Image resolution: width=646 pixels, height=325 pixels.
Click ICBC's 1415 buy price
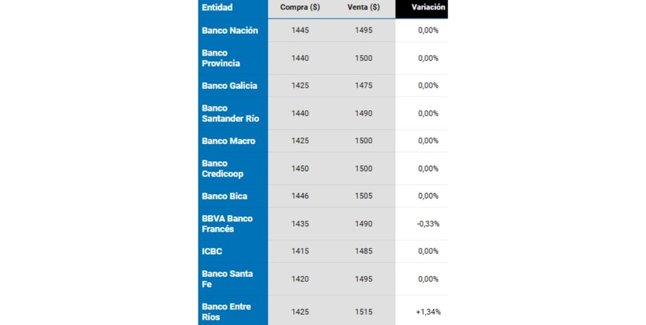pos(300,252)
